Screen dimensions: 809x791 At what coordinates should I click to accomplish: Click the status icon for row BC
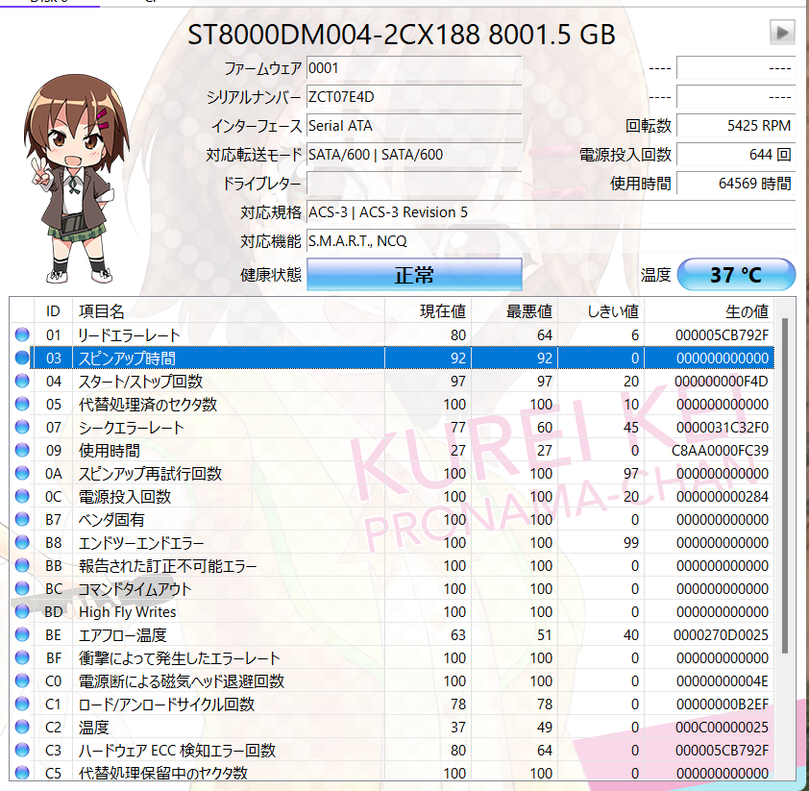[x=22, y=589]
